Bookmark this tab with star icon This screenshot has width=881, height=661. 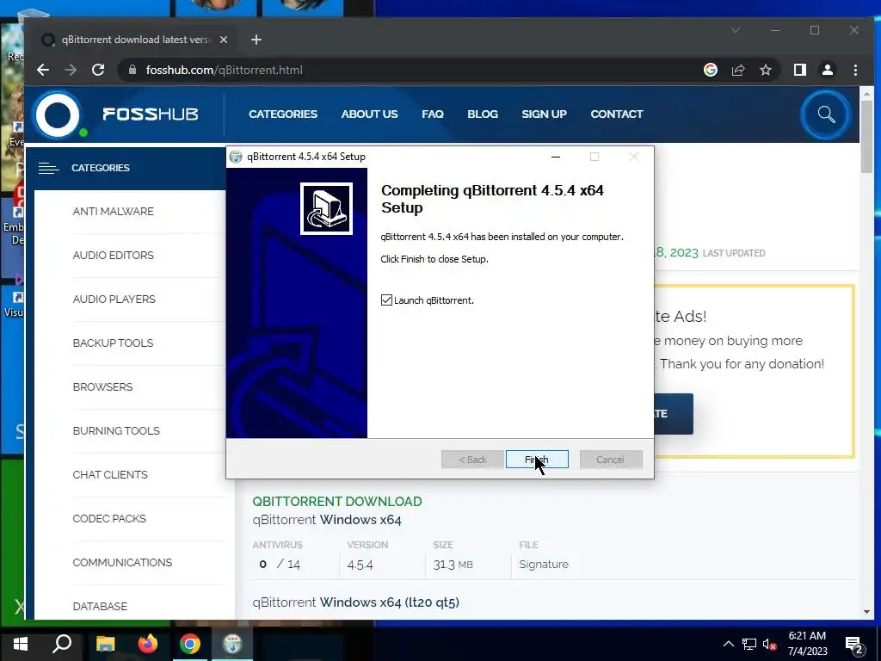tap(765, 70)
